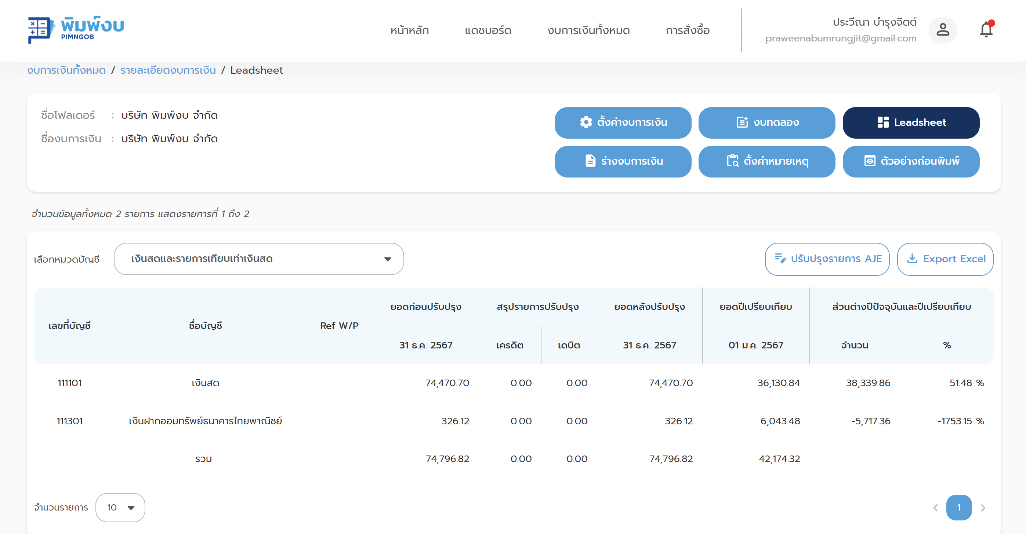Go to แดชบอร์ด in the top menu
Image resolution: width=1026 pixels, height=534 pixels.
(487, 31)
